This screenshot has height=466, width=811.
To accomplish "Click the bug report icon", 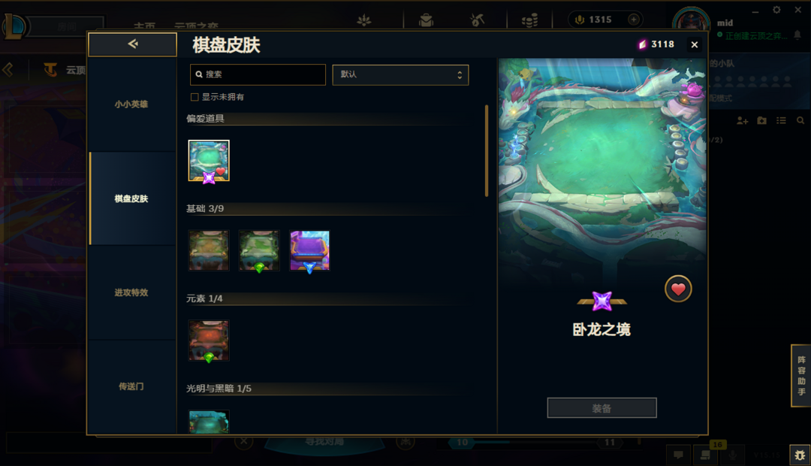I will (800, 455).
